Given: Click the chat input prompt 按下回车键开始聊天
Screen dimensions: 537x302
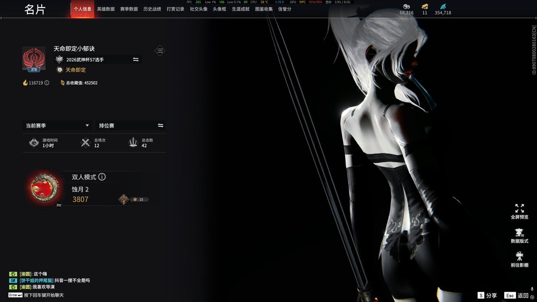Looking at the screenshot, I should (x=44, y=295).
